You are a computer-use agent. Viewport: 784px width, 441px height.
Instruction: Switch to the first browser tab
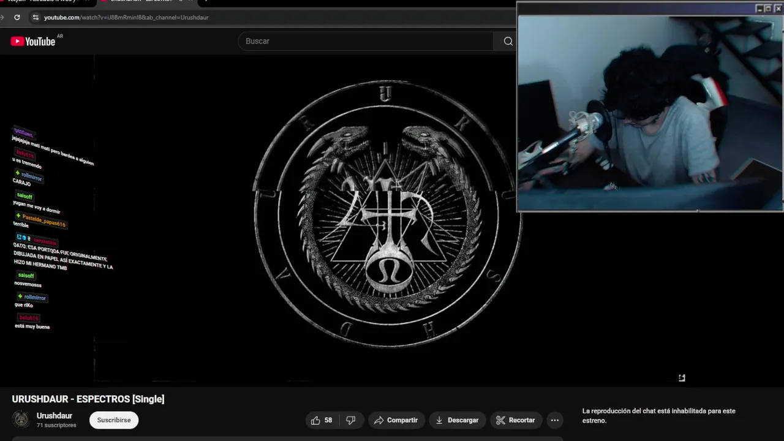(x=46, y=2)
